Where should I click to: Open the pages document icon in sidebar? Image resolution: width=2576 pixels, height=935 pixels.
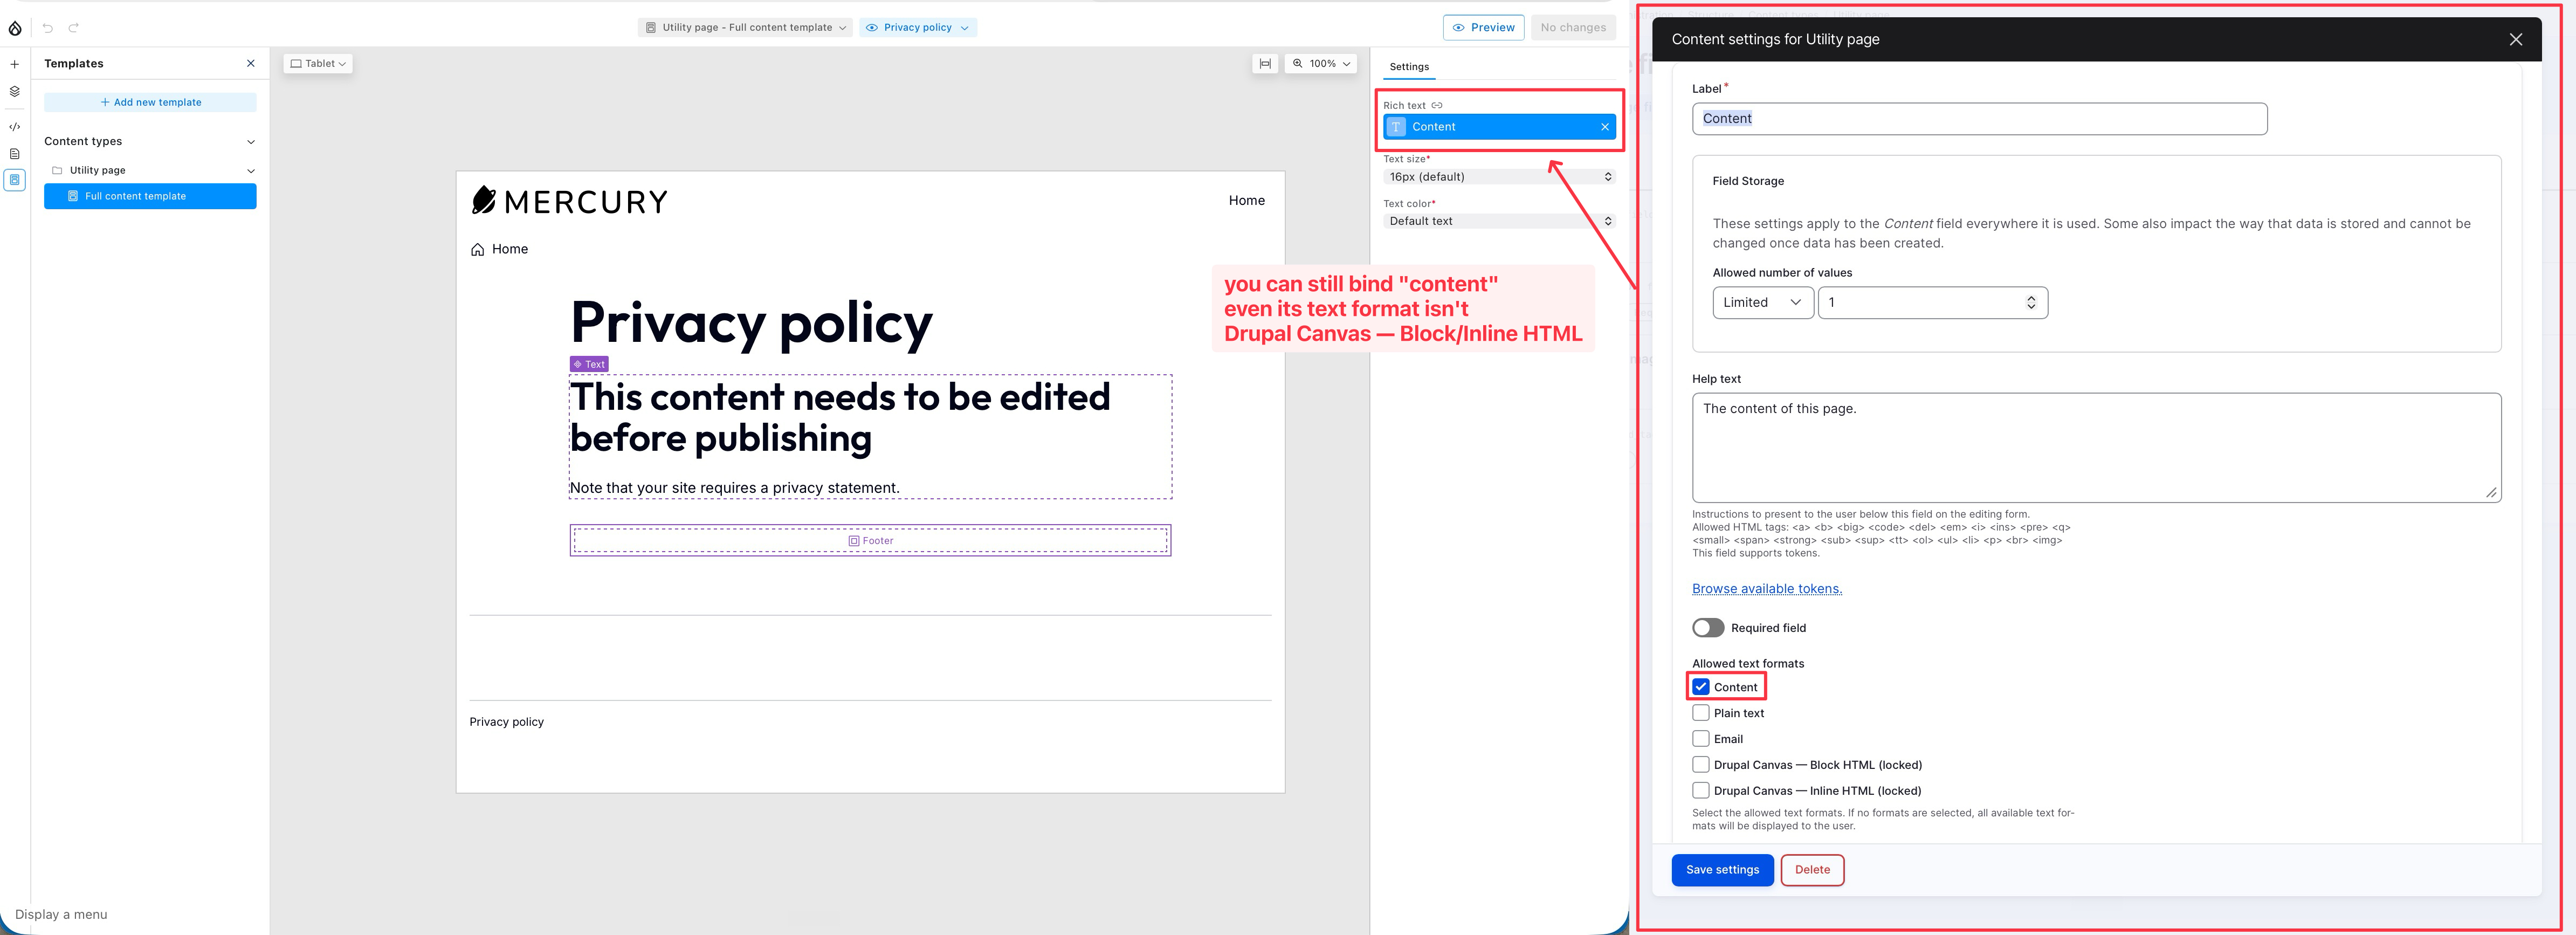click(15, 154)
